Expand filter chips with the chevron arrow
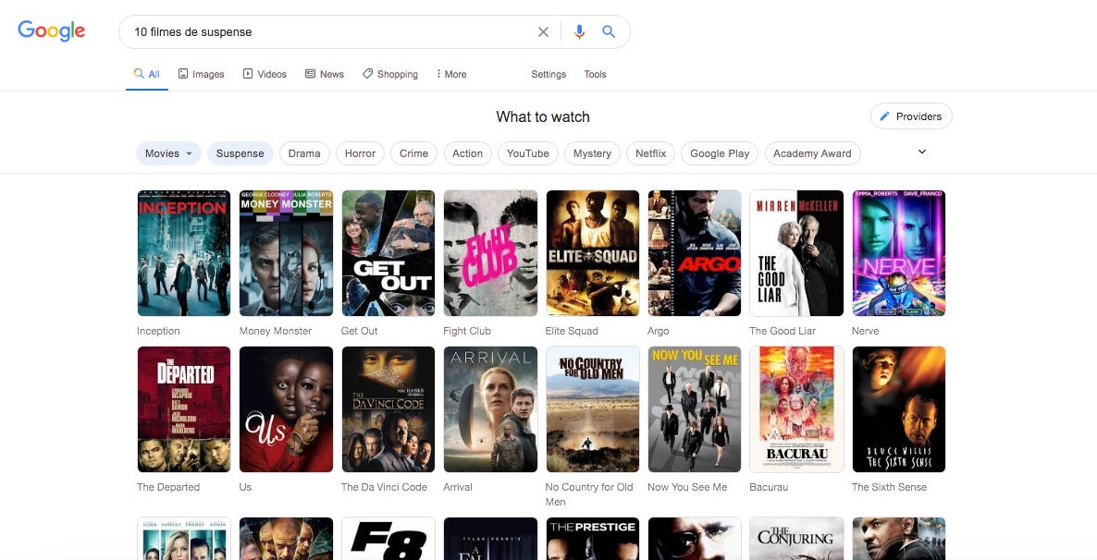The image size is (1097, 560). tap(922, 152)
